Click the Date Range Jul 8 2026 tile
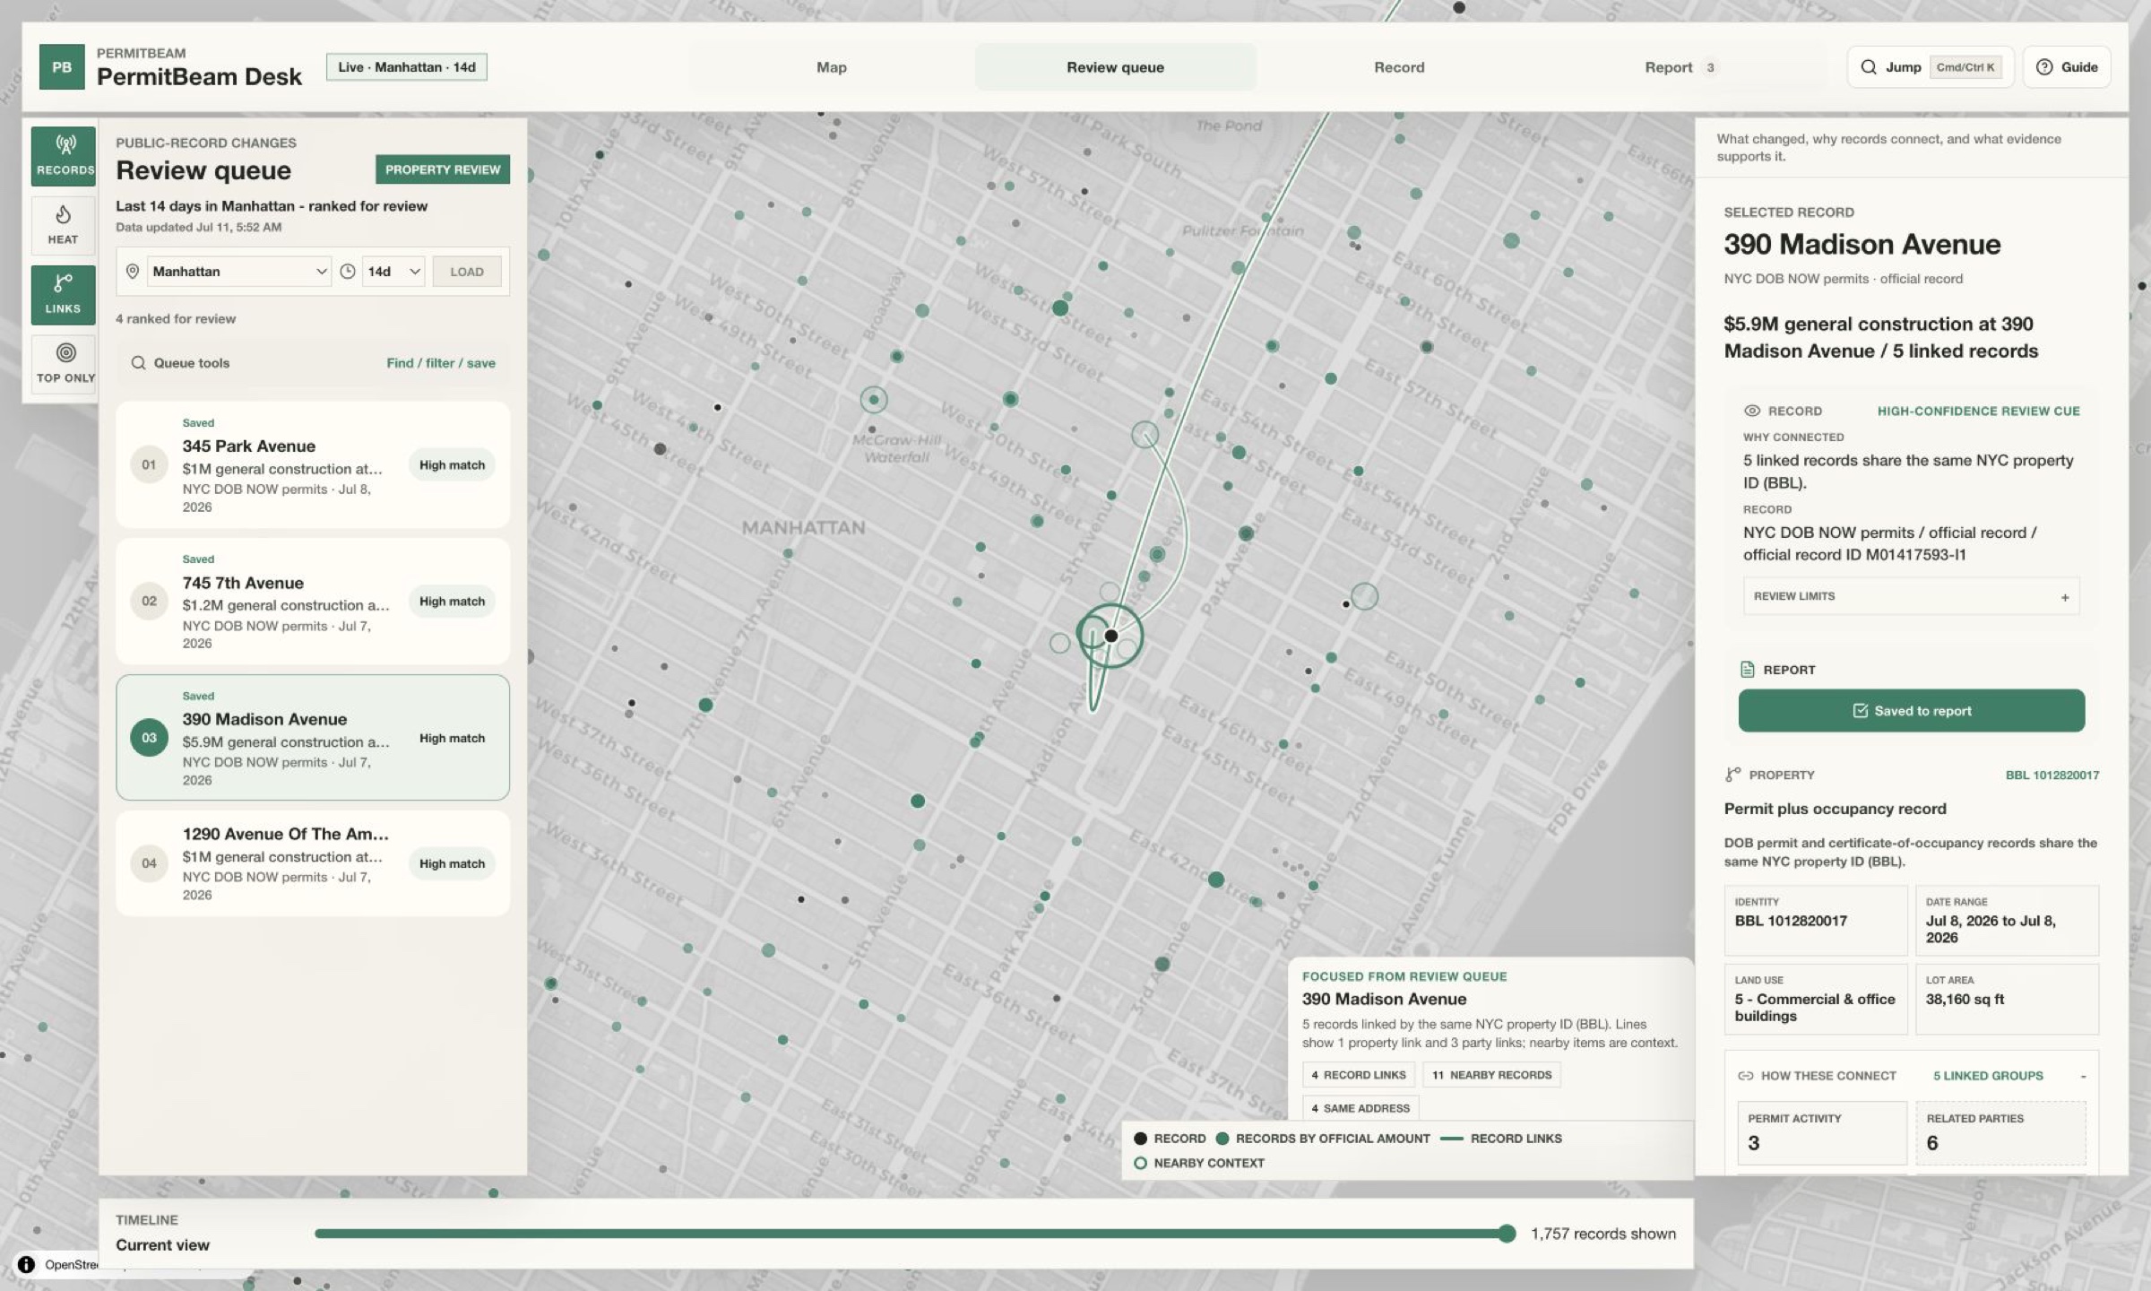This screenshot has width=2151, height=1291. (x=2007, y=921)
